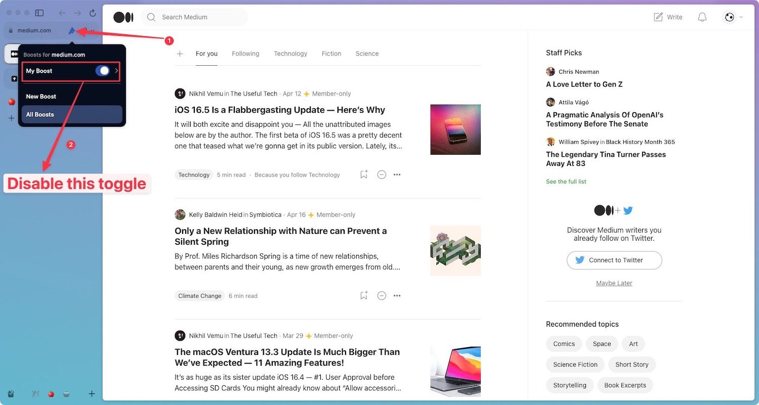Viewport: 759px width, 405px height.
Task: Select the Science Fiction topic
Action: 575,365
